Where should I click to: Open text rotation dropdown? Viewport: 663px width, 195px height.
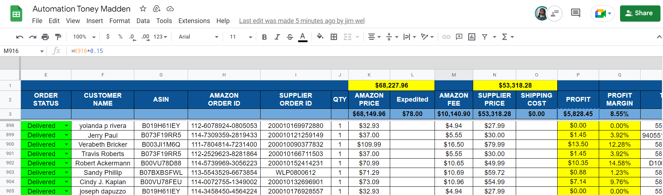427,37
